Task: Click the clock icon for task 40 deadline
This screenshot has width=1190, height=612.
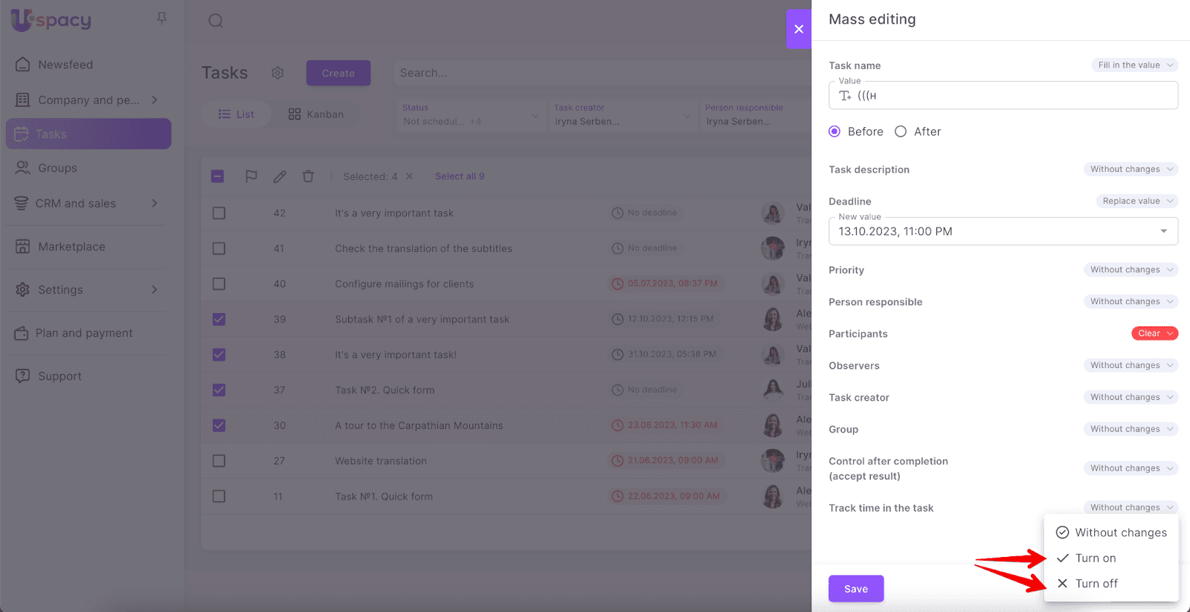Action: [x=617, y=283]
